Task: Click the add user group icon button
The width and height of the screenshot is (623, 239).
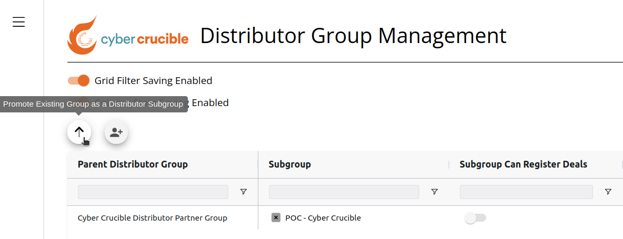Action: coord(116,132)
